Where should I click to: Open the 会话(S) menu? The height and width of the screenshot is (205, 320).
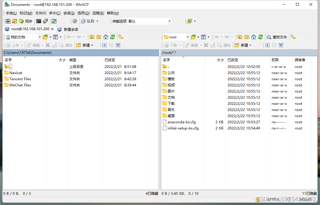(x=69, y=13)
